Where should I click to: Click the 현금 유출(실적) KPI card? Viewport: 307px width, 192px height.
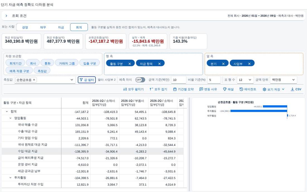tap(63, 41)
